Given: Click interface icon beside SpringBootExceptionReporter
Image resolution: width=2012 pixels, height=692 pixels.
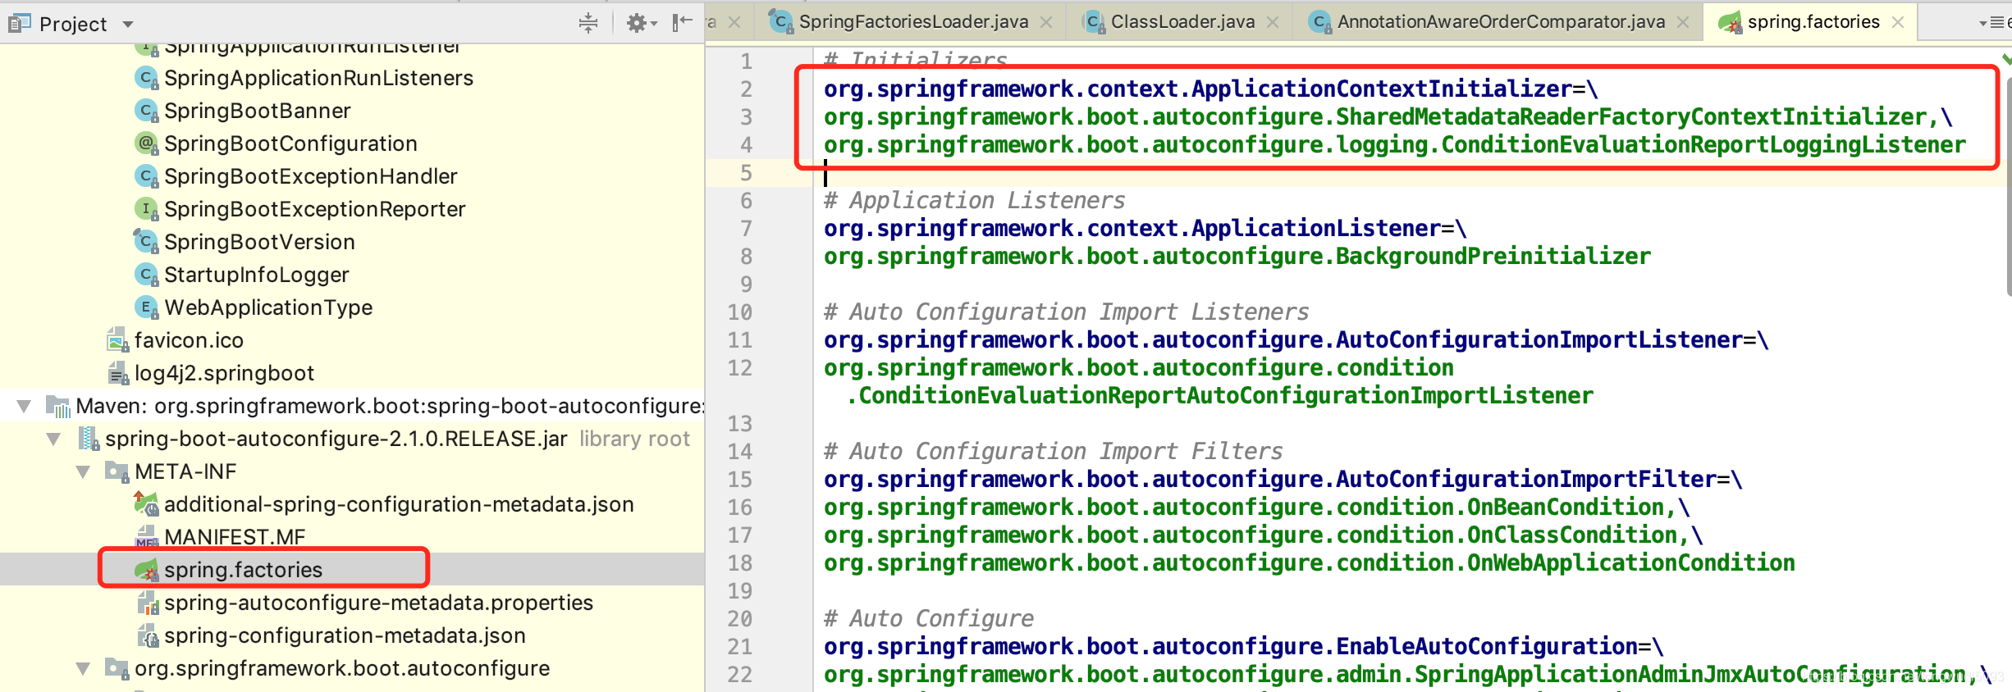Looking at the screenshot, I should pyautogui.click(x=146, y=209).
